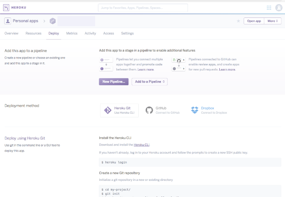The width and height of the screenshot is (285, 197).
Task: Open the Metrics tab
Action: [x=72, y=33]
